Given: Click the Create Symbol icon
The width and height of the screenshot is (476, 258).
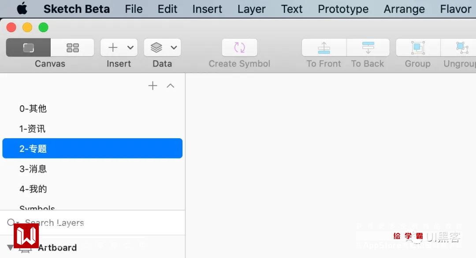Looking at the screenshot, I should (x=239, y=48).
